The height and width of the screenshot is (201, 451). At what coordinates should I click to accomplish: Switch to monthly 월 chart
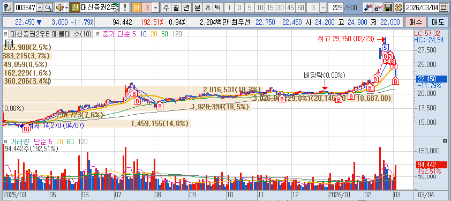[x=176, y=8]
